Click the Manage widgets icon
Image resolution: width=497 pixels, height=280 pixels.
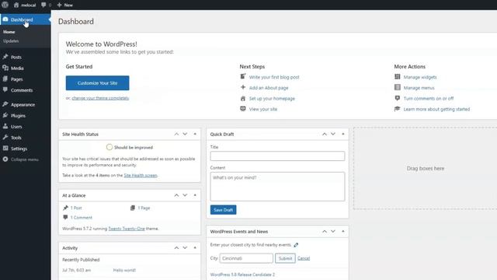397,76
